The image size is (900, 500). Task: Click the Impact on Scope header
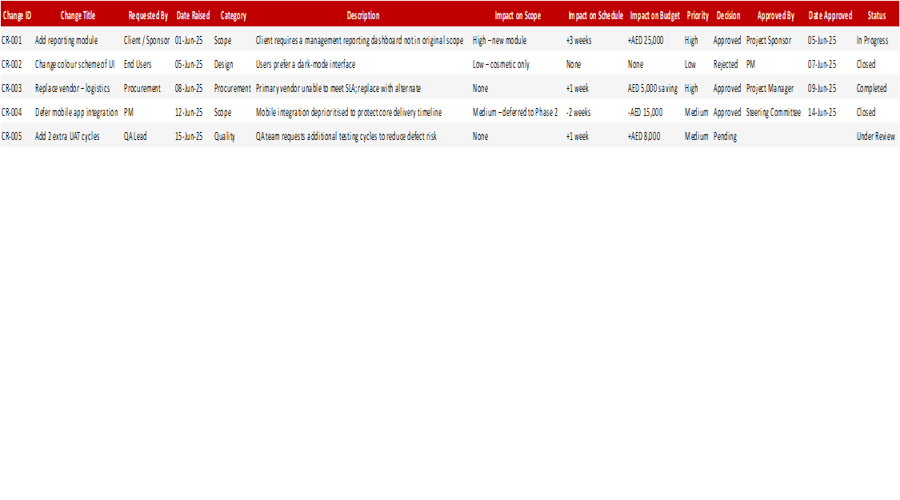[518, 15]
